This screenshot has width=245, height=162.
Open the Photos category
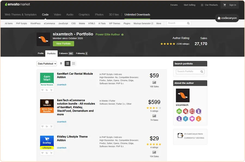tap(99, 14)
